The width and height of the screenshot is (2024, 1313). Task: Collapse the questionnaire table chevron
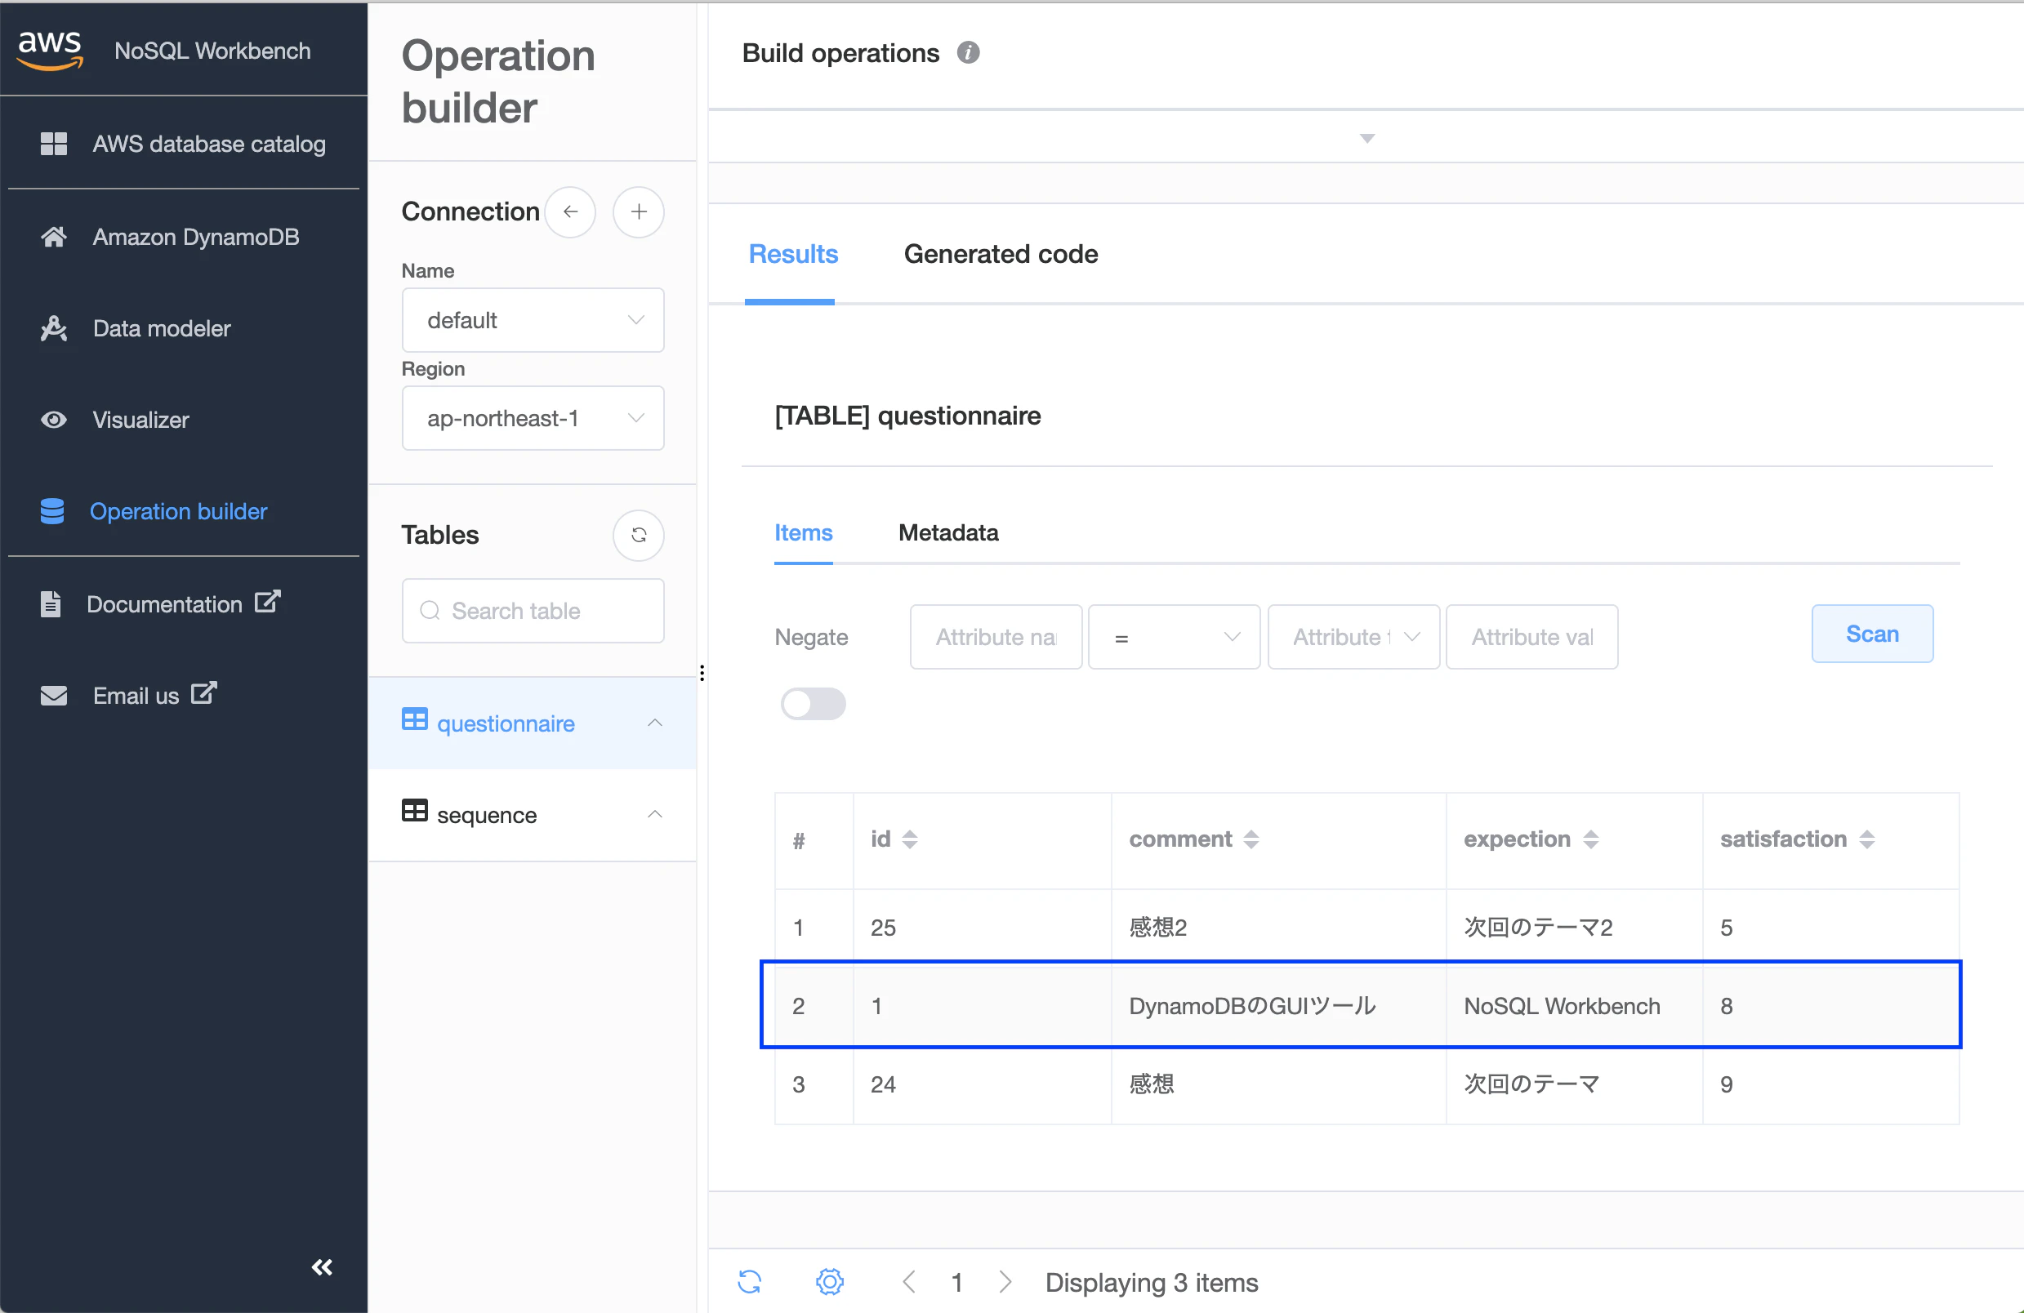pyautogui.click(x=654, y=723)
